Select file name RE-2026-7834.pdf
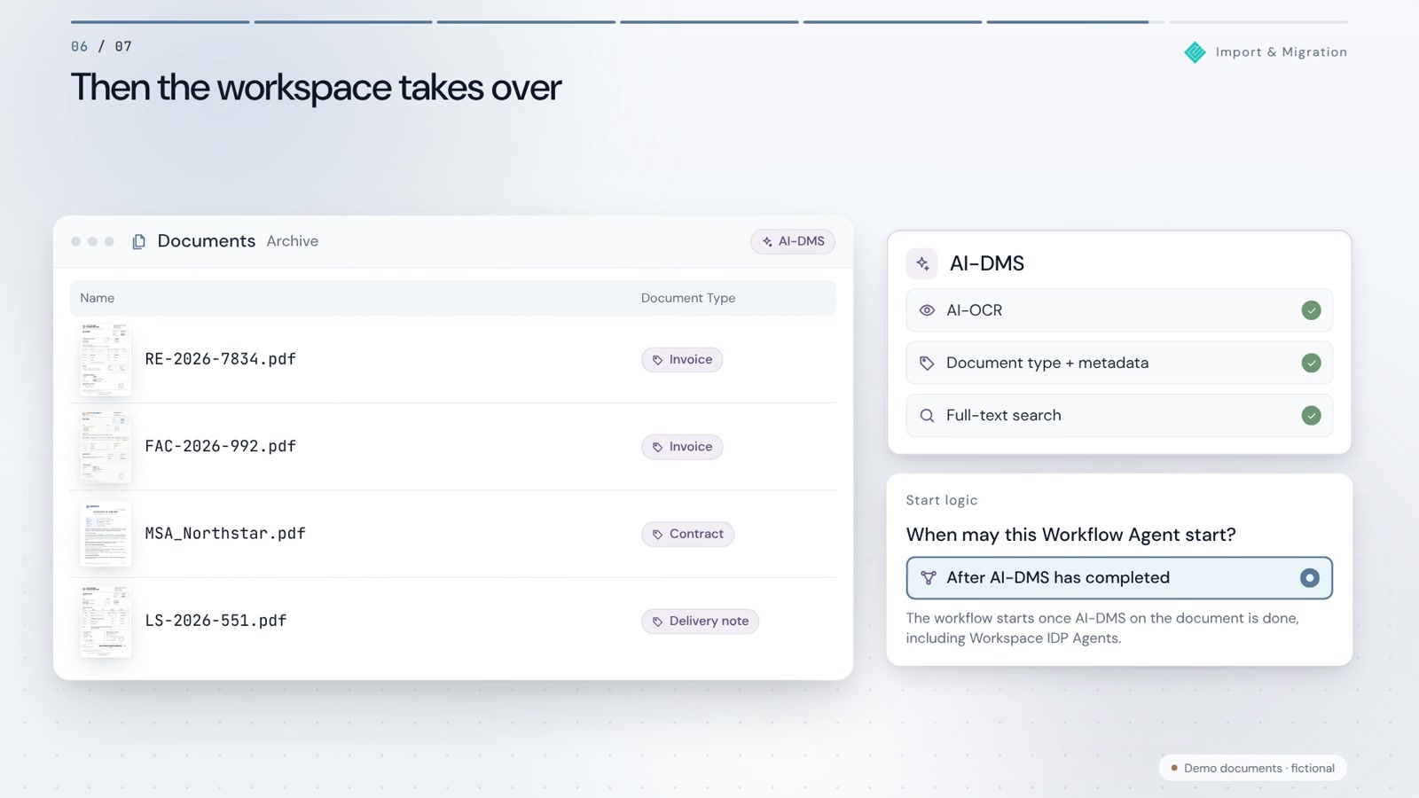The width and height of the screenshot is (1419, 798). pyautogui.click(x=220, y=359)
